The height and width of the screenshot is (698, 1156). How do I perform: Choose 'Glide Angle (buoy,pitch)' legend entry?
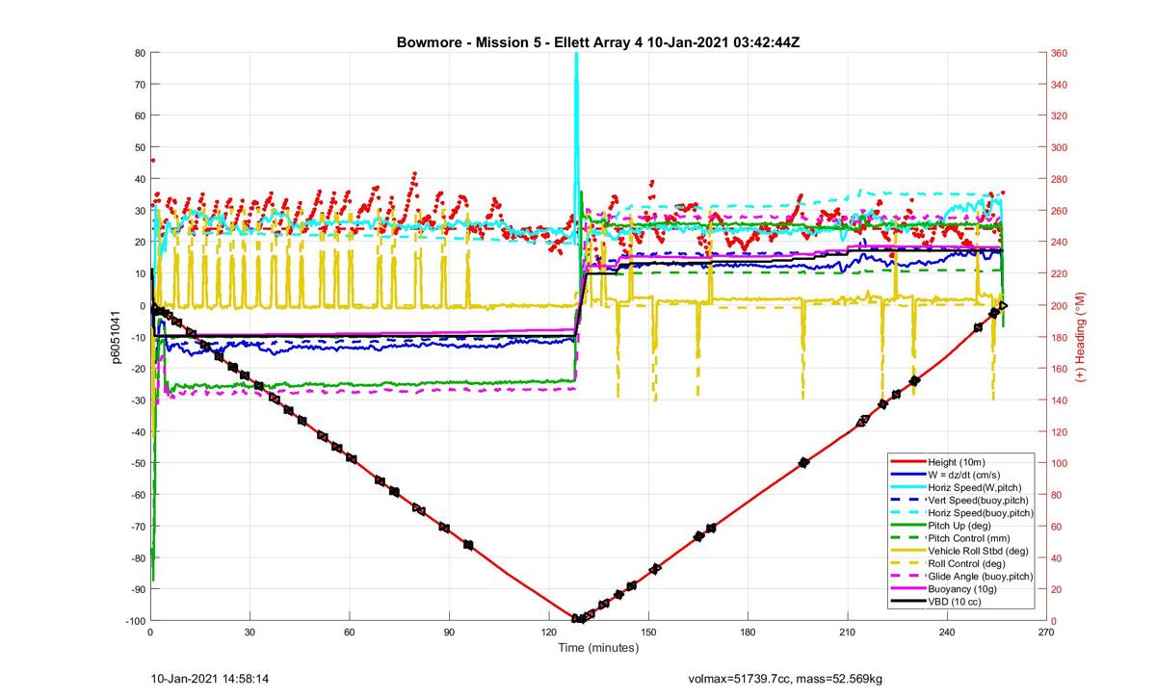click(x=981, y=576)
